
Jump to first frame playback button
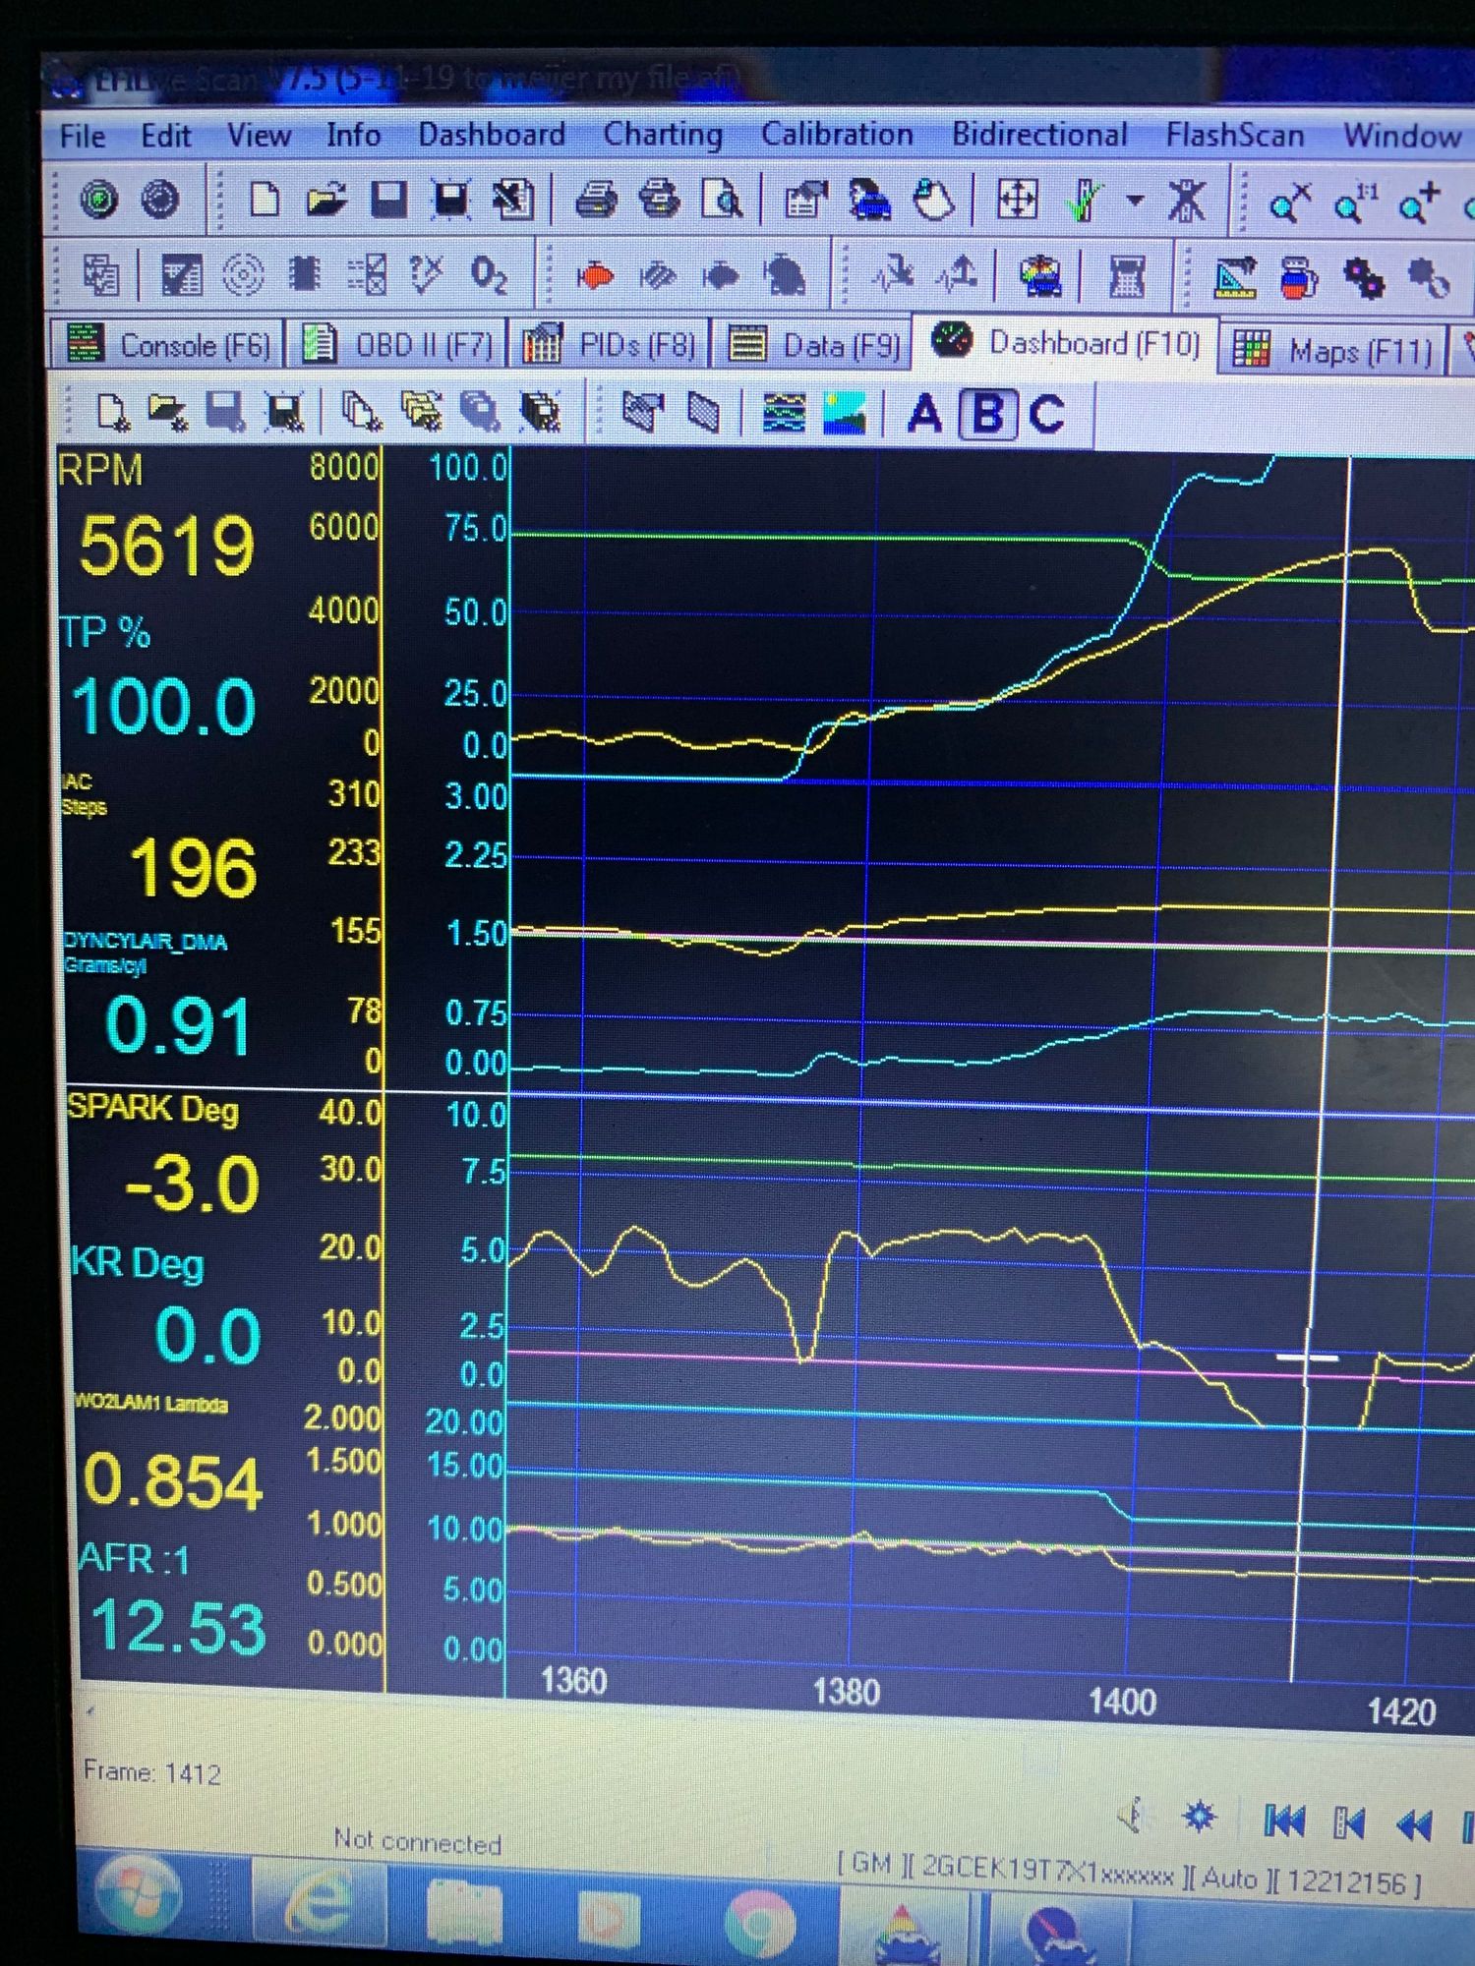1284,1821
